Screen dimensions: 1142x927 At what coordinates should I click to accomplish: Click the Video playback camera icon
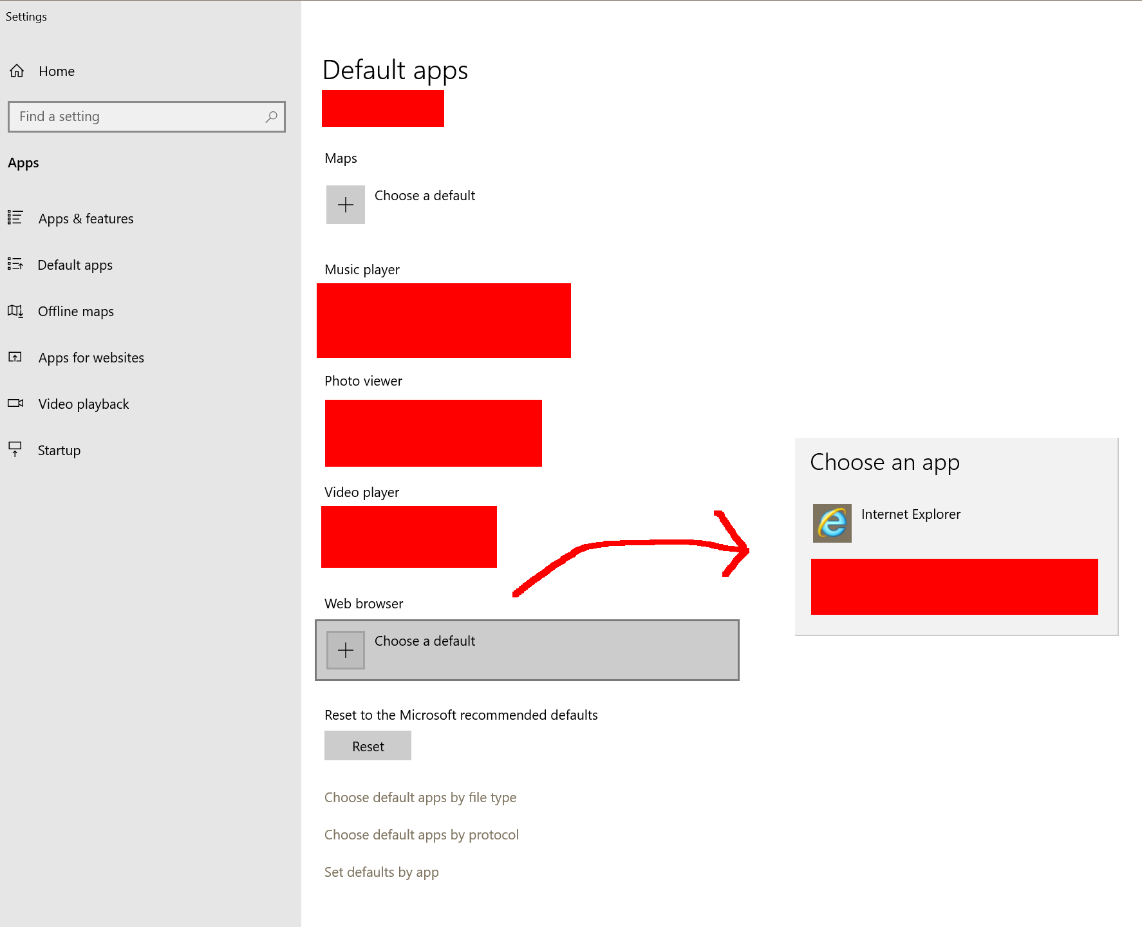(x=15, y=404)
